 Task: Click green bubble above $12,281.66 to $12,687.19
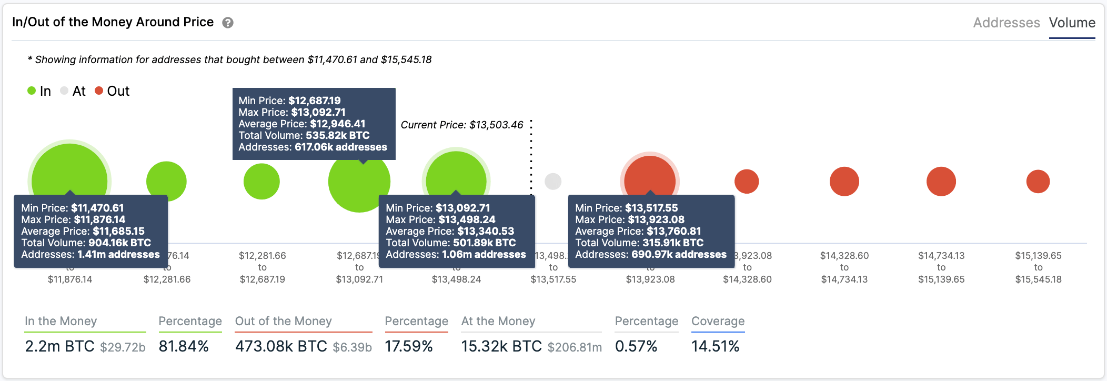point(261,182)
